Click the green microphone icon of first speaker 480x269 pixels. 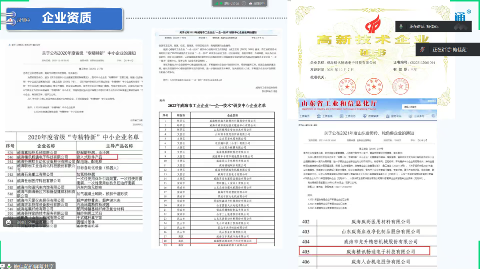click(401, 26)
